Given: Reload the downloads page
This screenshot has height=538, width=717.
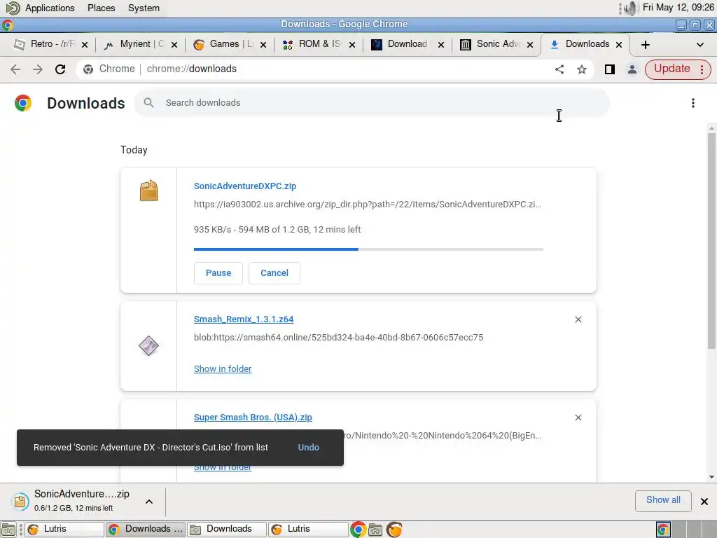Looking at the screenshot, I should click(x=60, y=69).
